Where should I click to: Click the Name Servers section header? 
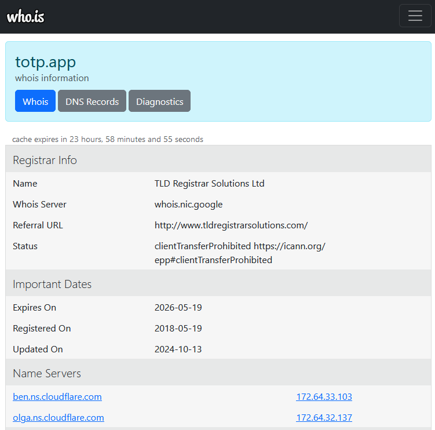218,372
